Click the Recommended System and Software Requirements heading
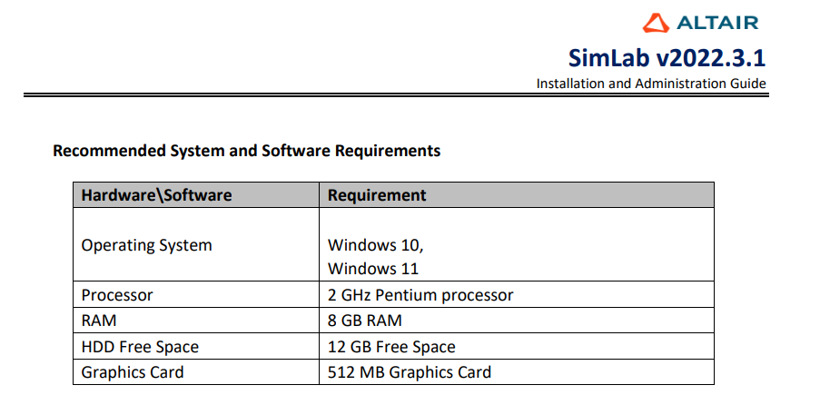 pos(247,151)
